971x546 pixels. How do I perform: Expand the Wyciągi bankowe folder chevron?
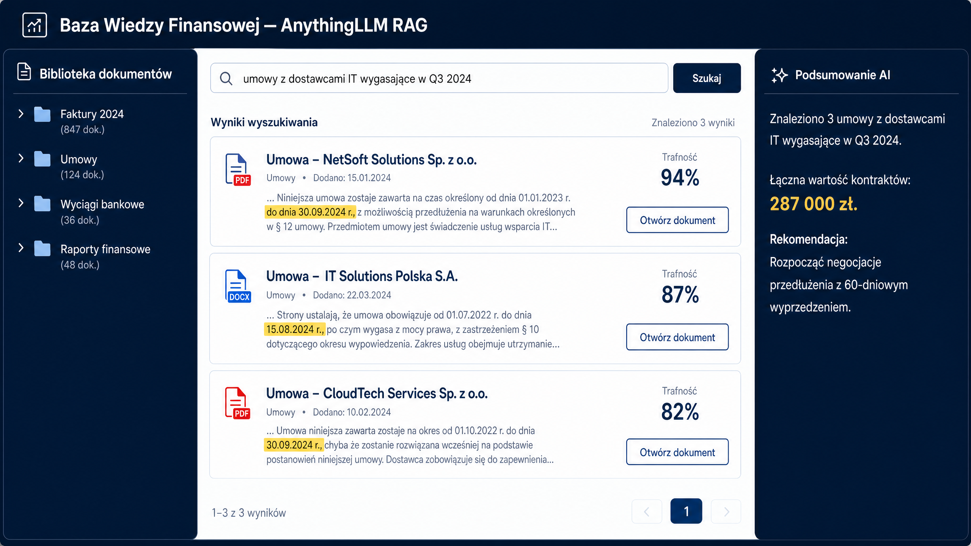(x=21, y=203)
